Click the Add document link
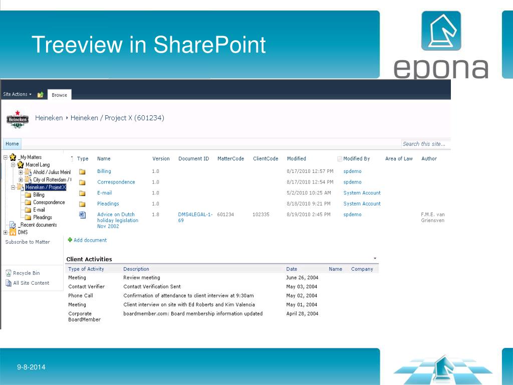 pyautogui.click(x=90, y=240)
